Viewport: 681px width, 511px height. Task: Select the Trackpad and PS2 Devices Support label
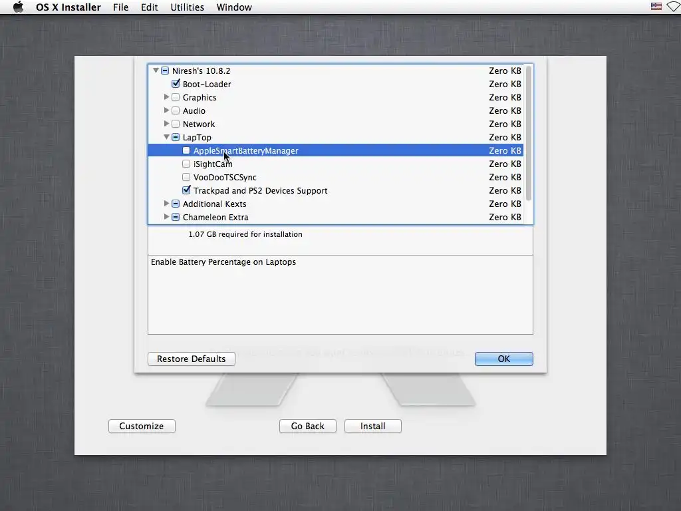click(x=260, y=190)
